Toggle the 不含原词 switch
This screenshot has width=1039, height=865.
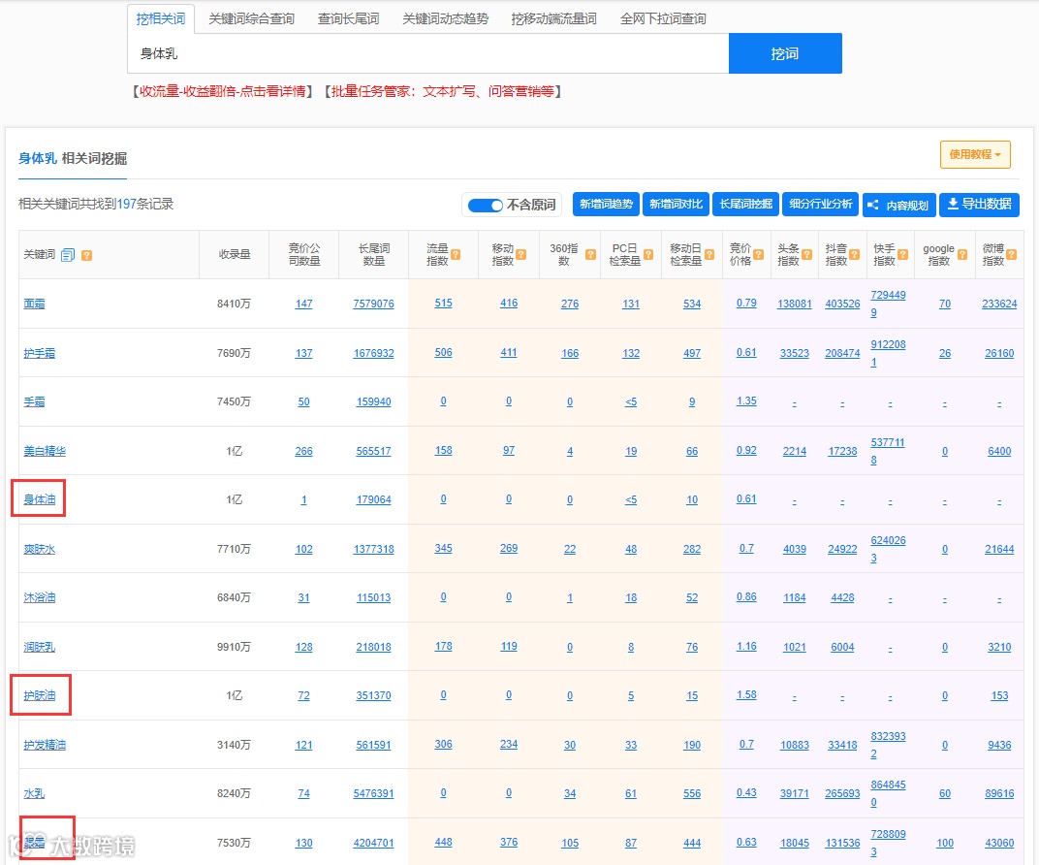pos(485,206)
